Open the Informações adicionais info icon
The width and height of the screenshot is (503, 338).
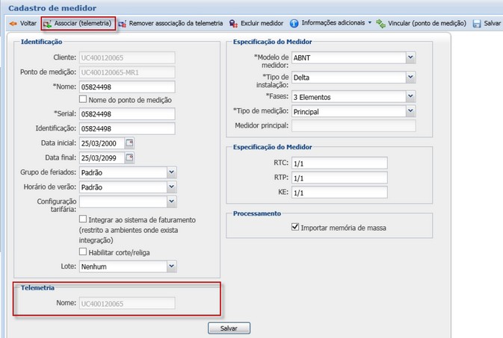[294, 24]
